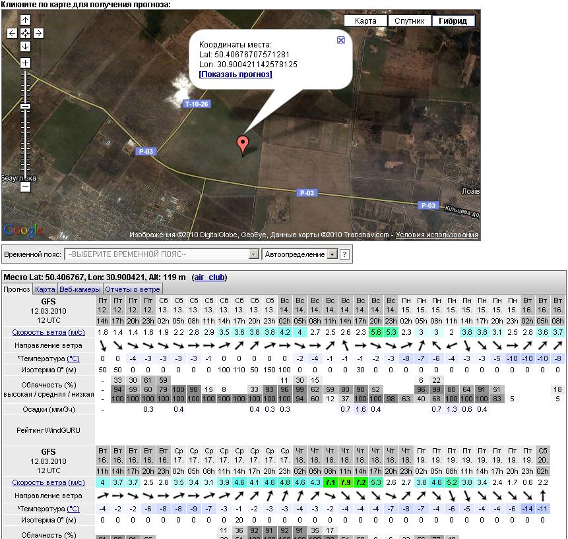
Task: Switch map view to Спутник
Action: (409, 21)
